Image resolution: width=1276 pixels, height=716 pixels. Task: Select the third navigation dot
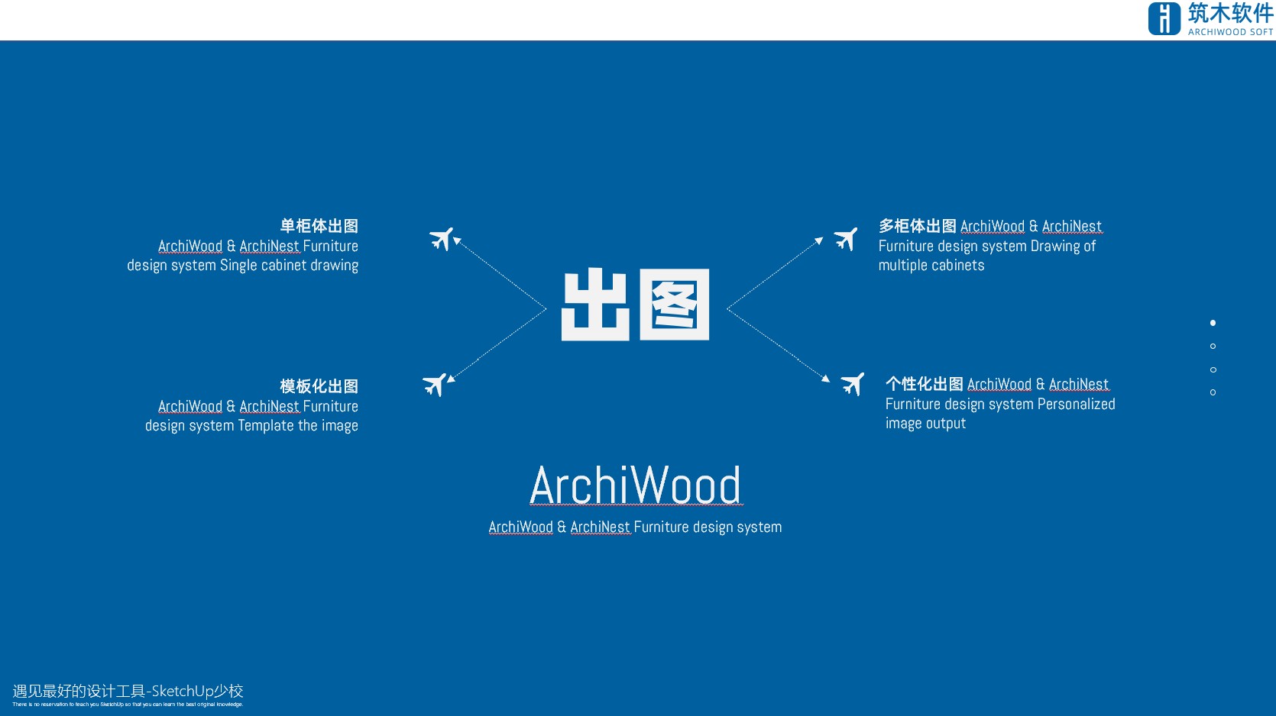point(1213,369)
